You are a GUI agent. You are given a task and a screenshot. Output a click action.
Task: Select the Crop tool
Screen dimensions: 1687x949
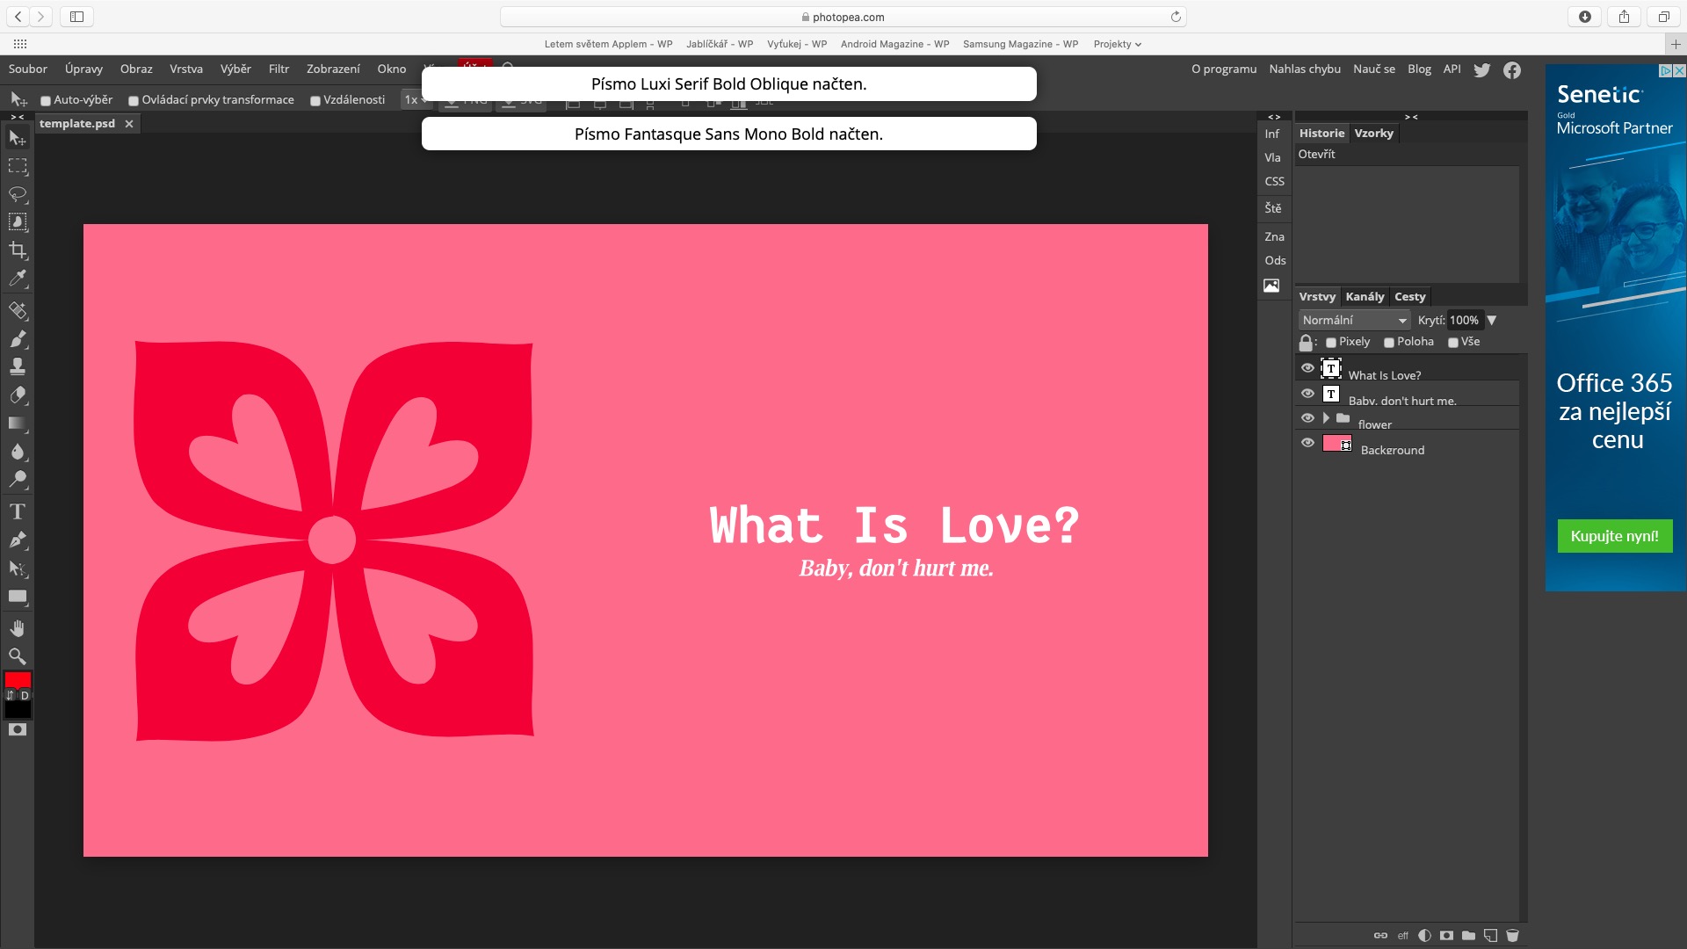(x=18, y=250)
